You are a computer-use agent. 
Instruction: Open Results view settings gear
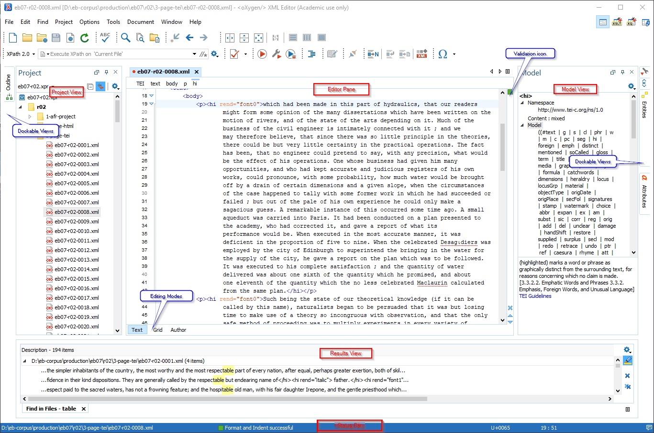[627, 350]
